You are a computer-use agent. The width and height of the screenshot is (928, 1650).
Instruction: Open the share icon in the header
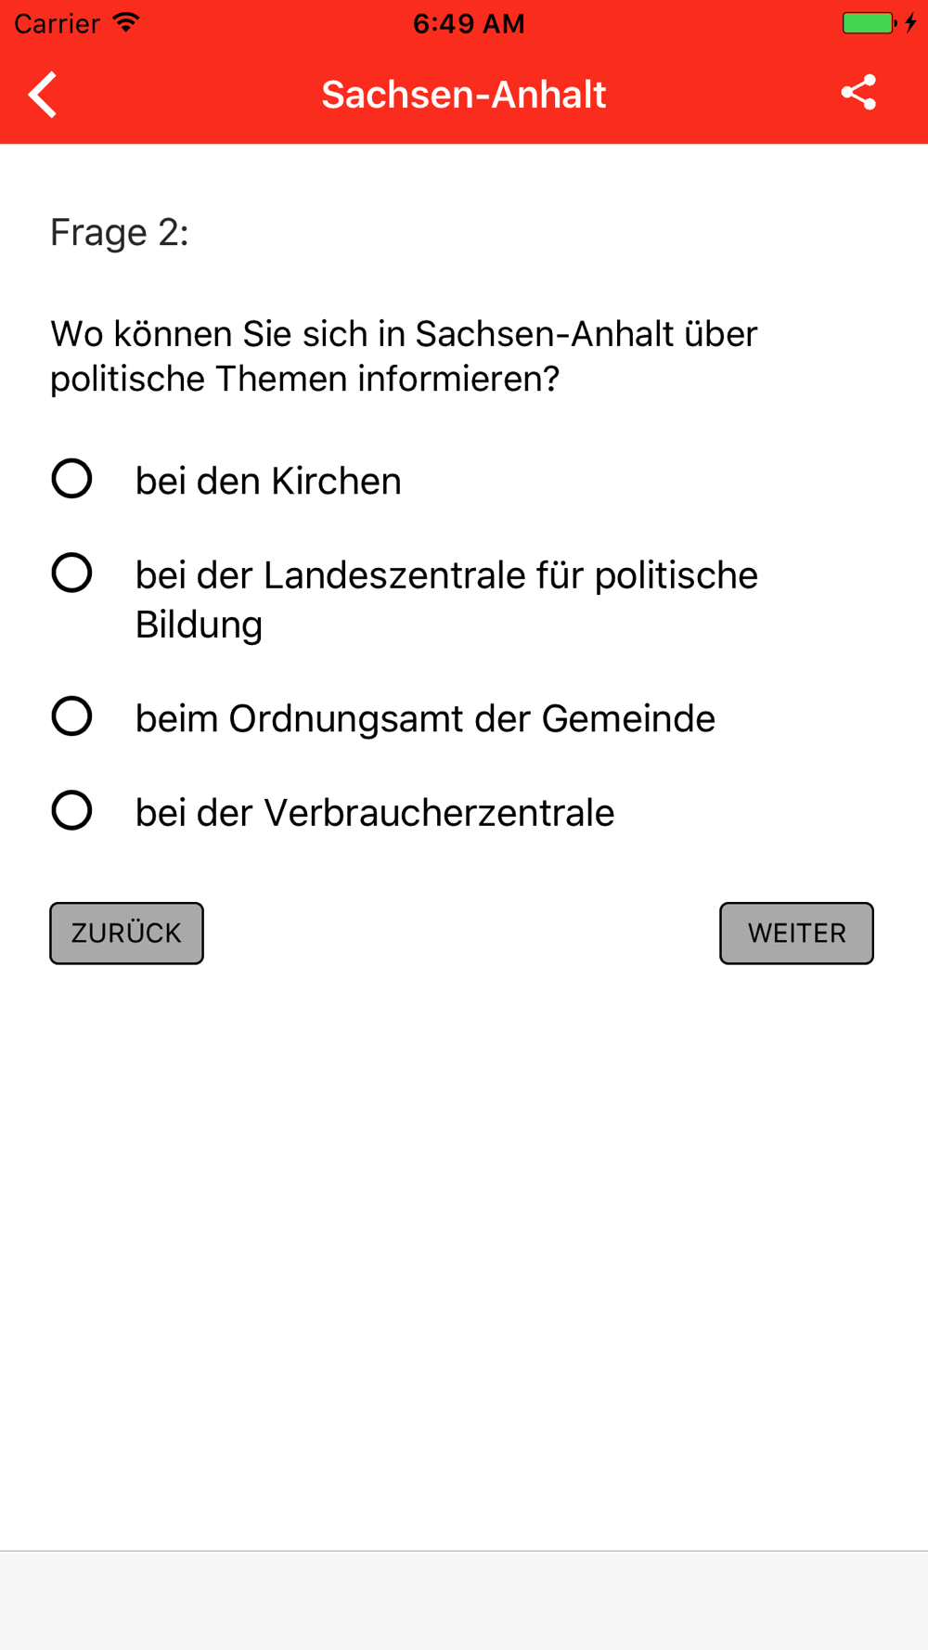tap(858, 93)
